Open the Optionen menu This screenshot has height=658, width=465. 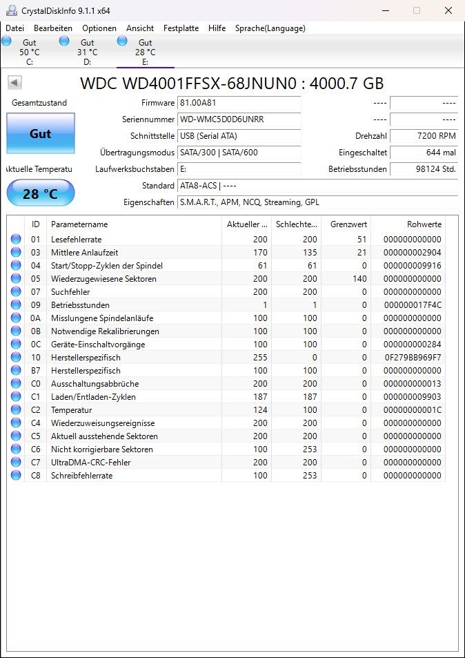pos(99,28)
